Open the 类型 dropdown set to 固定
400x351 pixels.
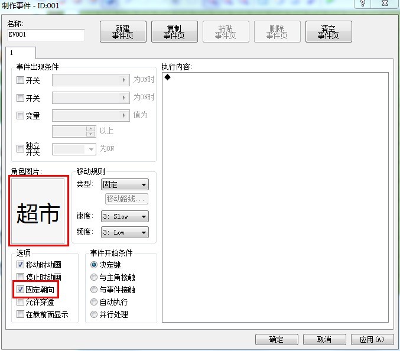(125, 184)
